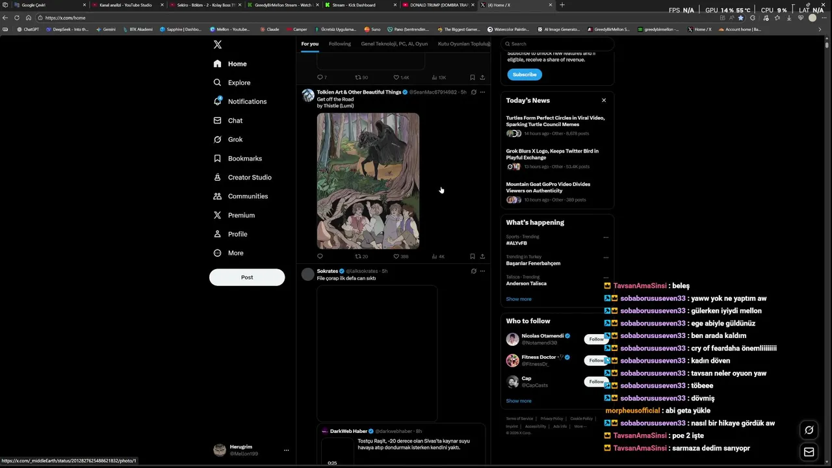Open the Get off the Road artwork image

pos(368,181)
